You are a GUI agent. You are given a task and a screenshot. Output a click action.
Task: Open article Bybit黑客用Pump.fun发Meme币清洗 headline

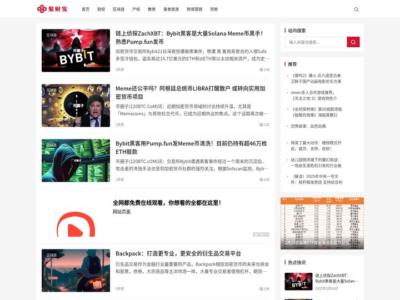click(x=191, y=147)
